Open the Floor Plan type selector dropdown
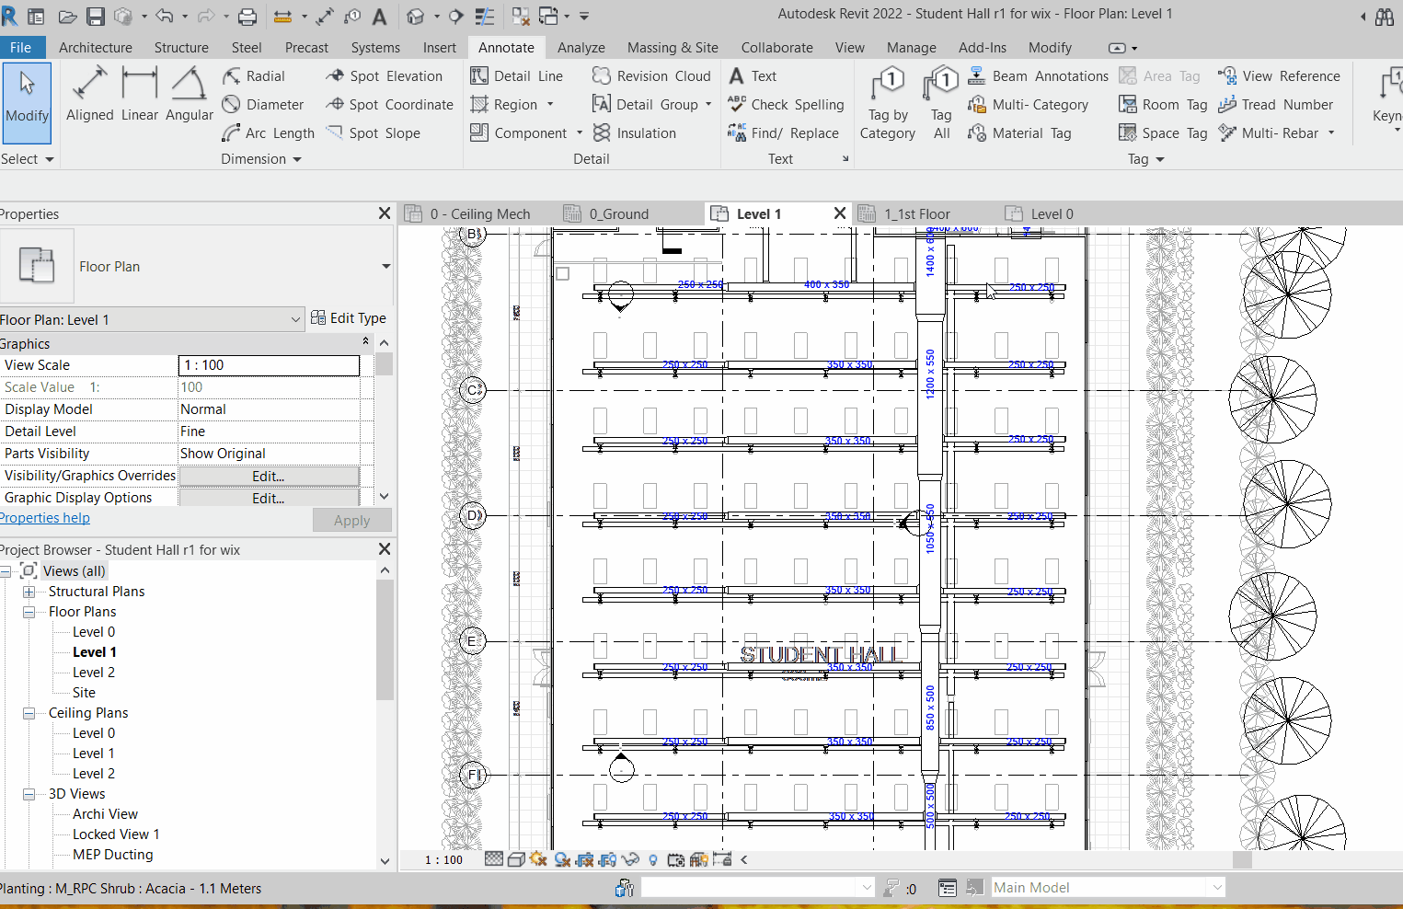The image size is (1403, 909). pos(386,267)
